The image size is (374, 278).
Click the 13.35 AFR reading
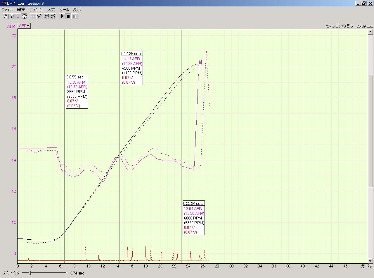tap(76, 82)
